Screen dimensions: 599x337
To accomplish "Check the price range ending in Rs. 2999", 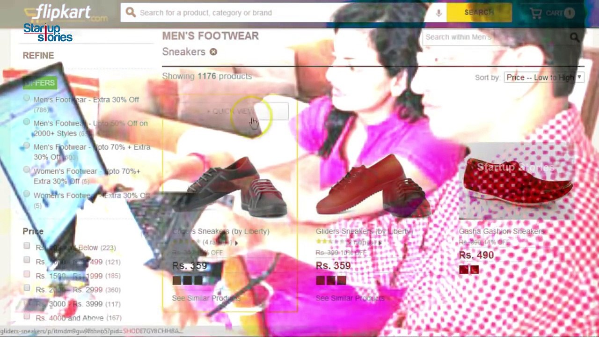I will pos(27,288).
